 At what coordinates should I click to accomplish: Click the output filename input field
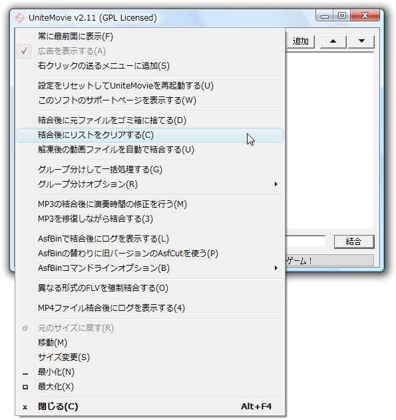pos(305,242)
